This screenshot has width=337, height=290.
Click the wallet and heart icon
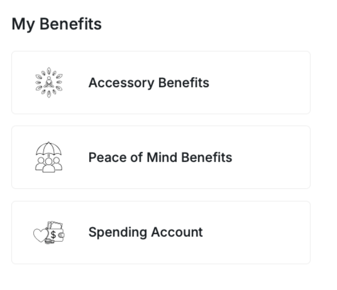[49, 233]
